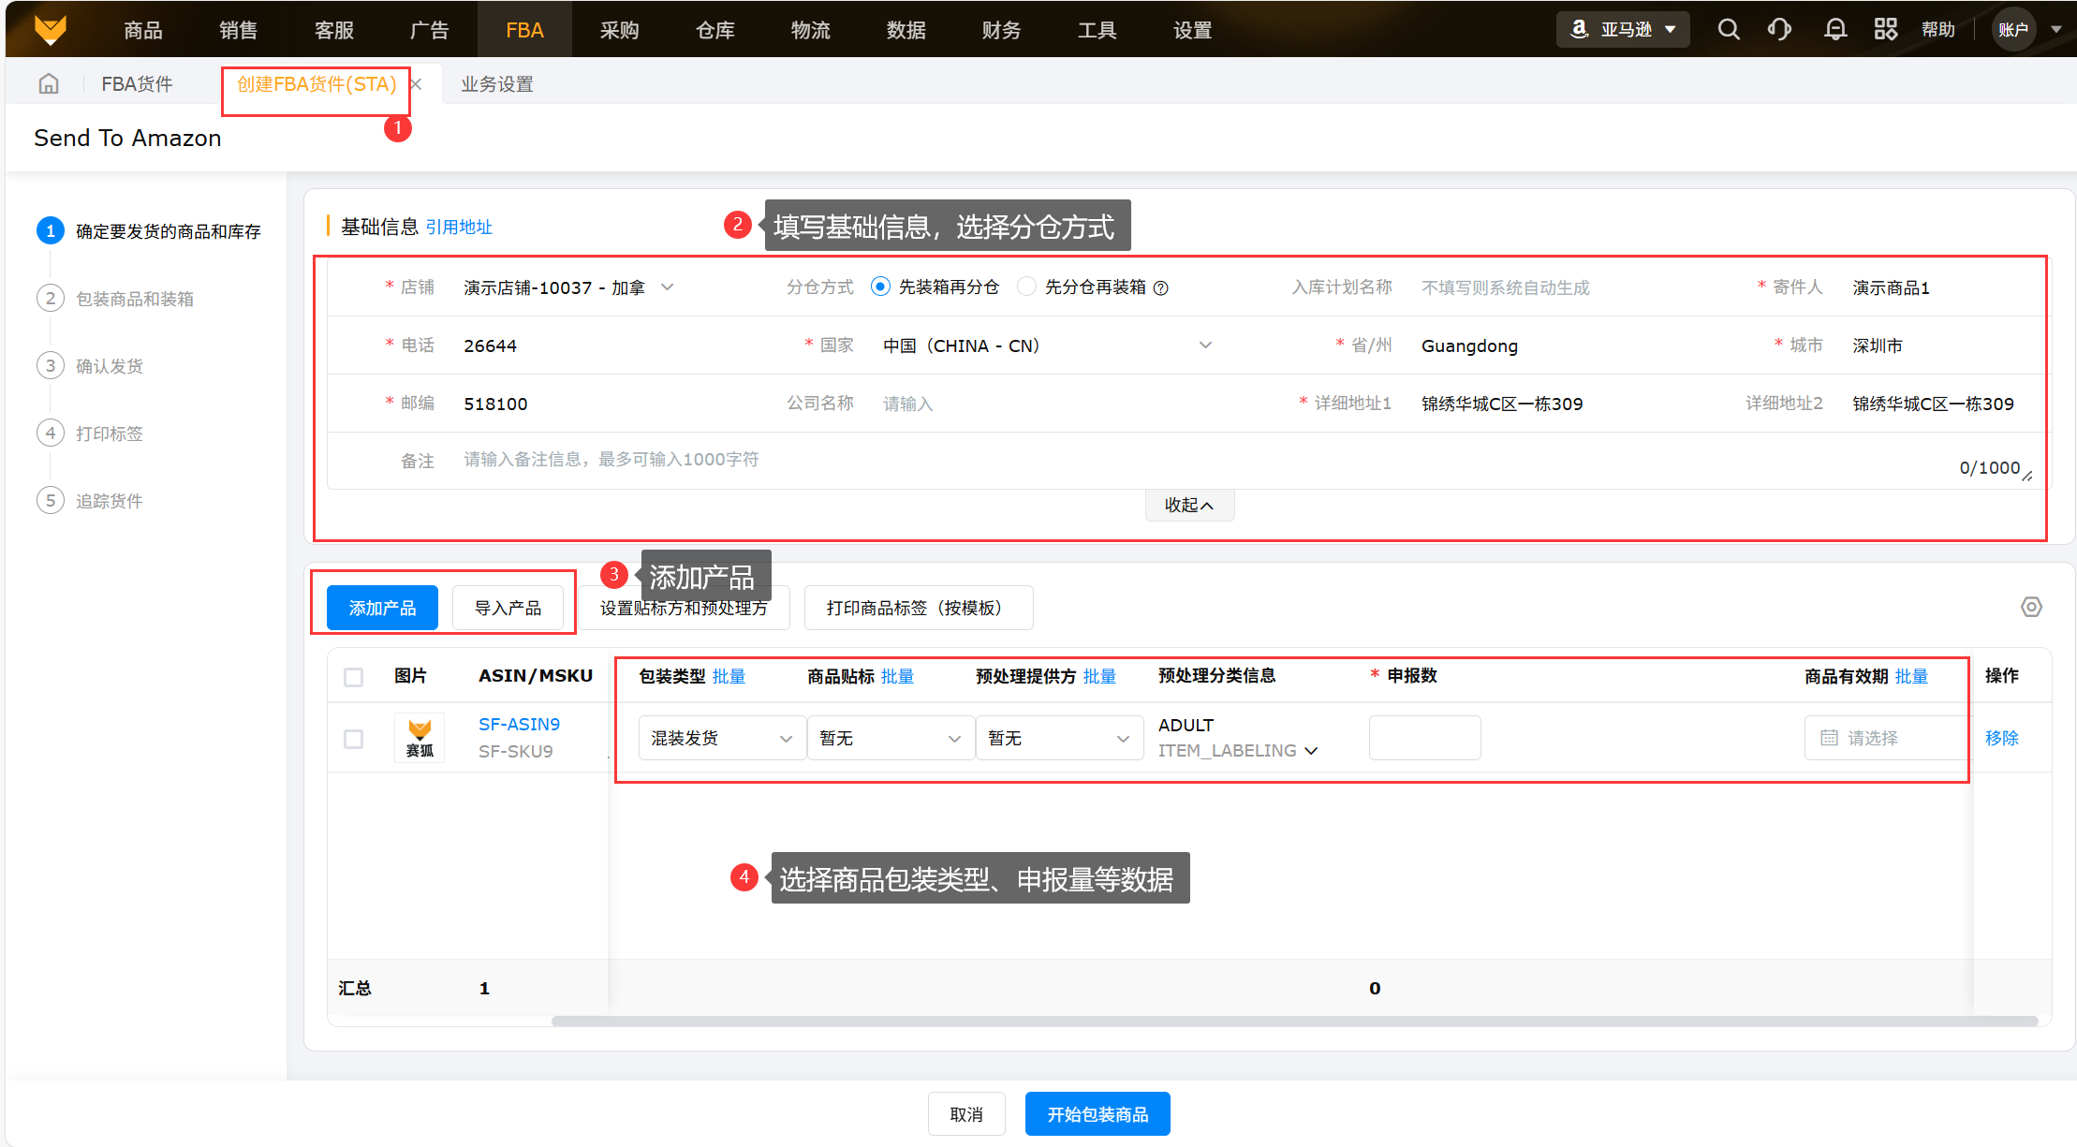Click the fox logo icon
The image size is (2077, 1147).
(51, 30)
